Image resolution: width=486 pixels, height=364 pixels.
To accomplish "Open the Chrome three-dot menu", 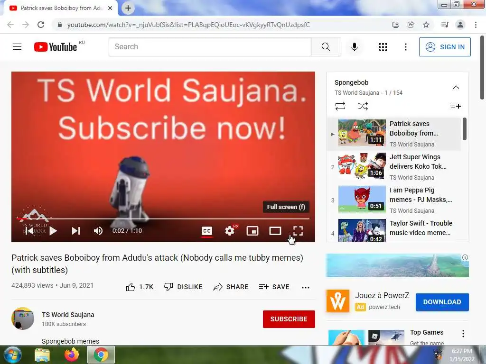I will coord(476,25).
